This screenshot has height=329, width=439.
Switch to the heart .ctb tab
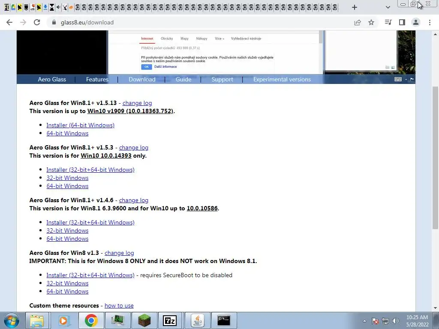(33, 7)
